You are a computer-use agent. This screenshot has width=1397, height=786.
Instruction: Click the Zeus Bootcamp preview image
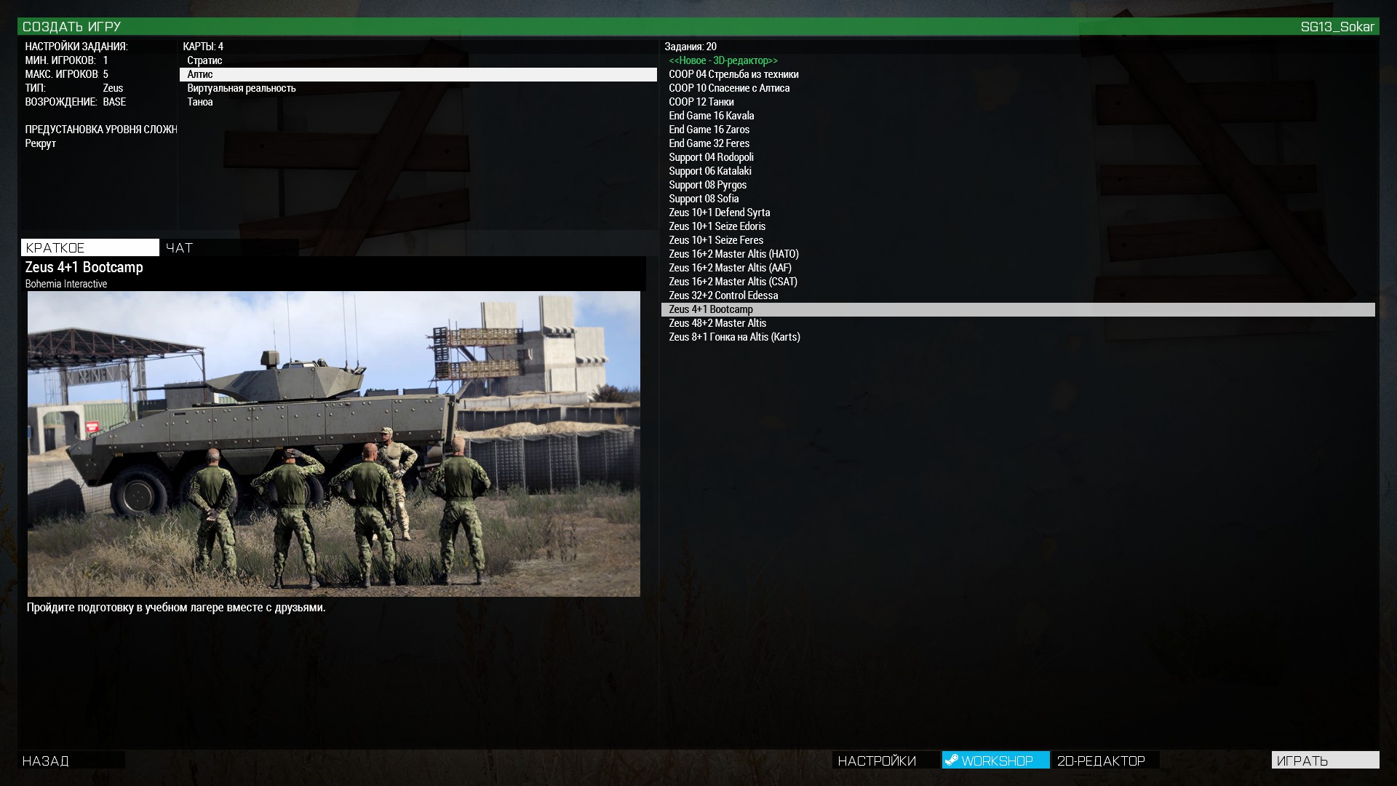pyautogui.click(x=334, y=444)
